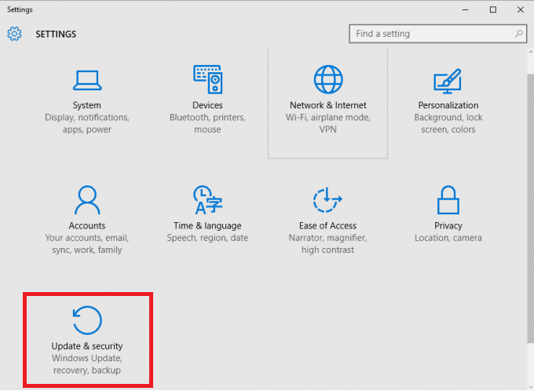Focus the Find a setting search box
Viewport: 534px width, 391px height.
click(x=438, y=34)
